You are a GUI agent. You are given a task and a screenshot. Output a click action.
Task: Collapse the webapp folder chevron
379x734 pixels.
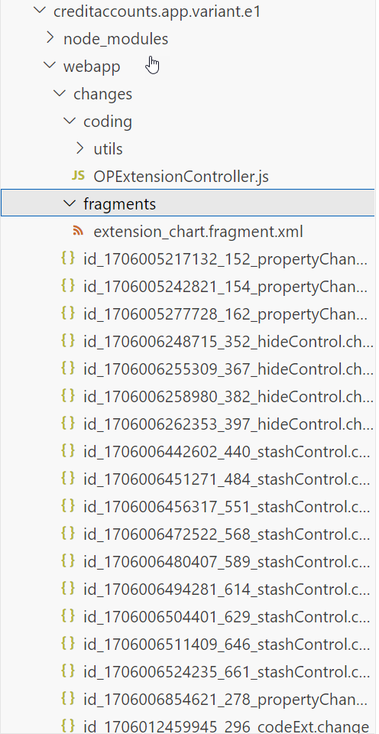point(50,66)
